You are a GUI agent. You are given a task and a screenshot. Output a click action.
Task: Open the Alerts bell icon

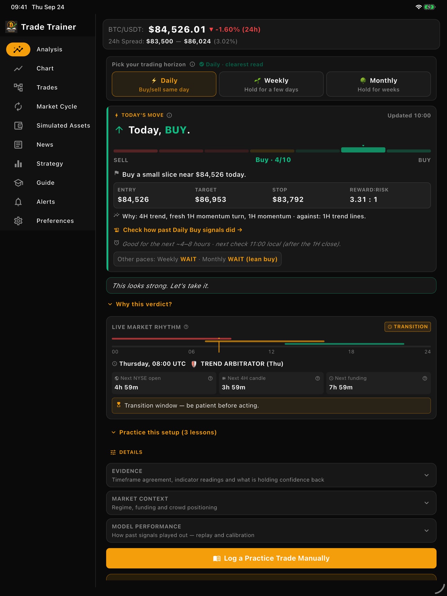pyautogui.click(x=18, y=202)
